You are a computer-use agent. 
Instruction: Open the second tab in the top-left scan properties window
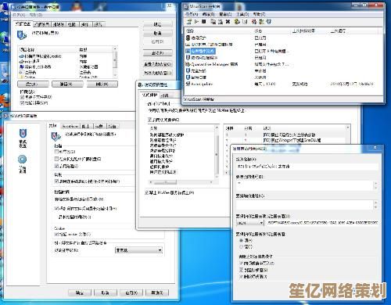click(42, 24)
